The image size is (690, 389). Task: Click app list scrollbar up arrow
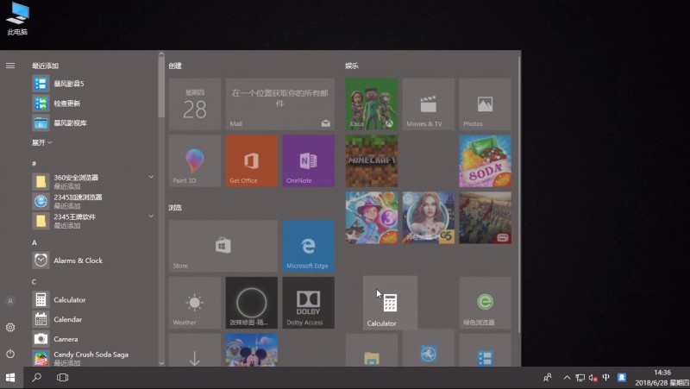(161, 53)
